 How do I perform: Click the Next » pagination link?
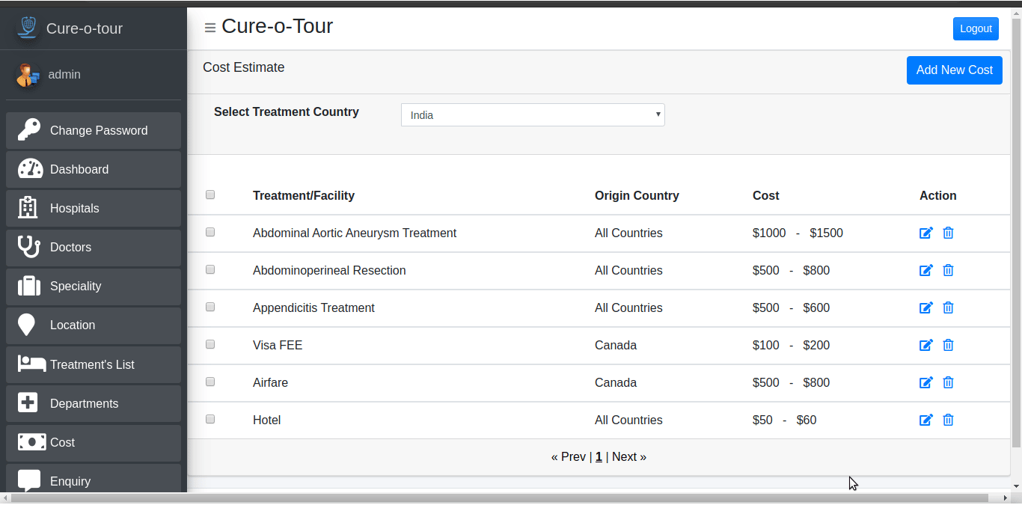coord(629,456)
